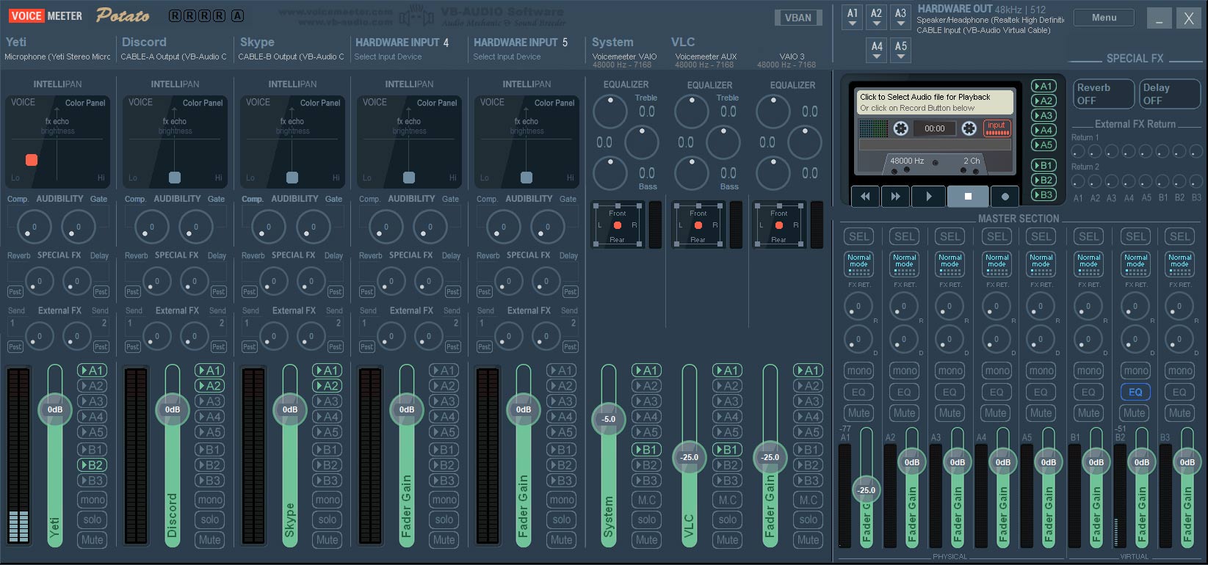Click the Treble knob of System equalizer

[x=610, y=112]
